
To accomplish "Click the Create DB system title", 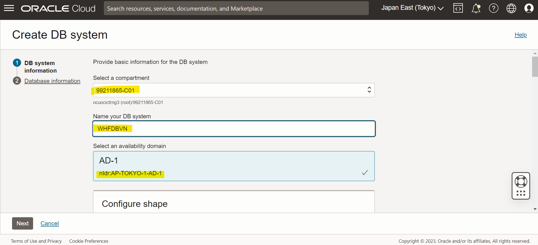I will (60, 35).
